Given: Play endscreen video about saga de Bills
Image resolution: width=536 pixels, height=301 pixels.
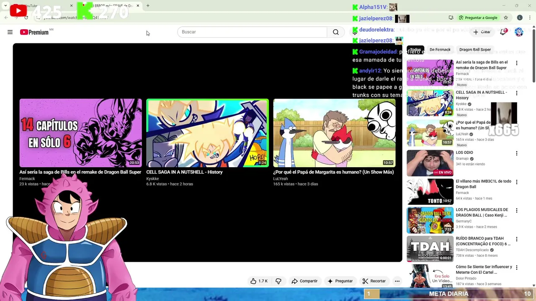Looking at the screenshot, I should click(x=80, y=133).
